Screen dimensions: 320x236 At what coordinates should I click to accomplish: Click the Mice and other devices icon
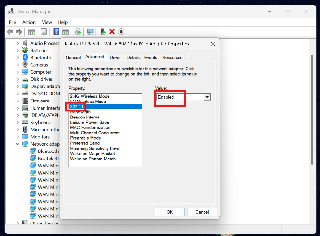click(25, 129)
